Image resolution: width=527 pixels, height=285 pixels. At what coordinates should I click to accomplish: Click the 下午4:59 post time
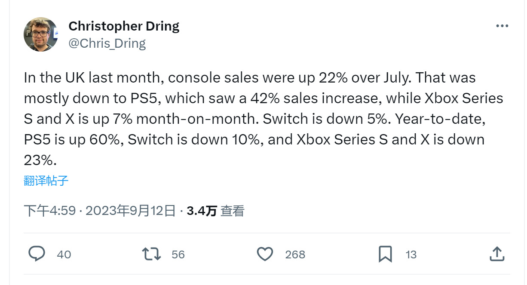[x=50, y=211]
